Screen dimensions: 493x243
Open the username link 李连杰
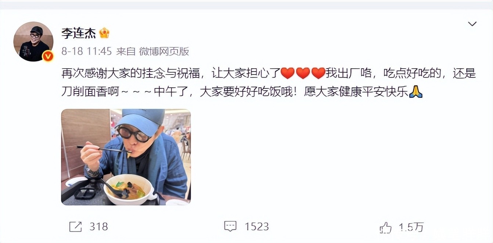pos(79,33)
